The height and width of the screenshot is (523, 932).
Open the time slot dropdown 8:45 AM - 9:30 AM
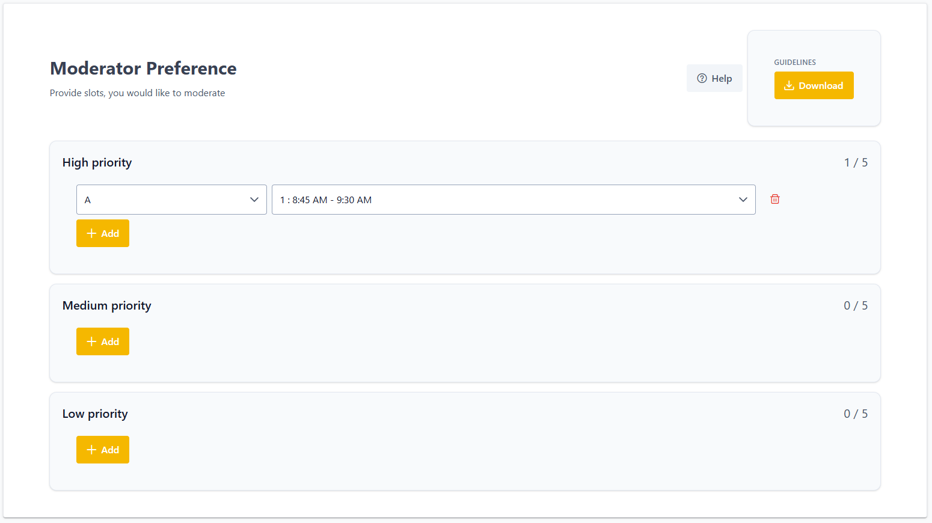(x=514, y=200)
